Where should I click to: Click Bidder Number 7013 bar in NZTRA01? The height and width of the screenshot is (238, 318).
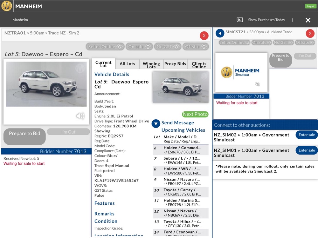click(x=46, y=151)
